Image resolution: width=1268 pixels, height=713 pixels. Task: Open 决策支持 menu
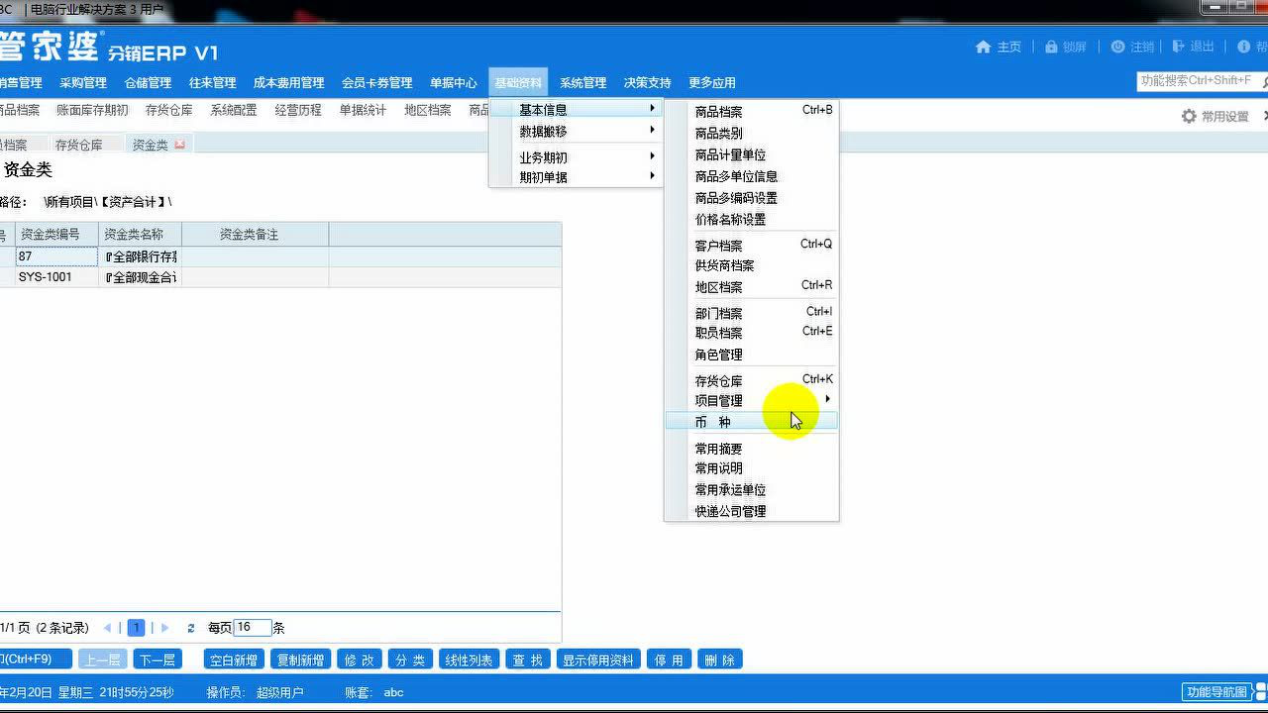point(647,83)
